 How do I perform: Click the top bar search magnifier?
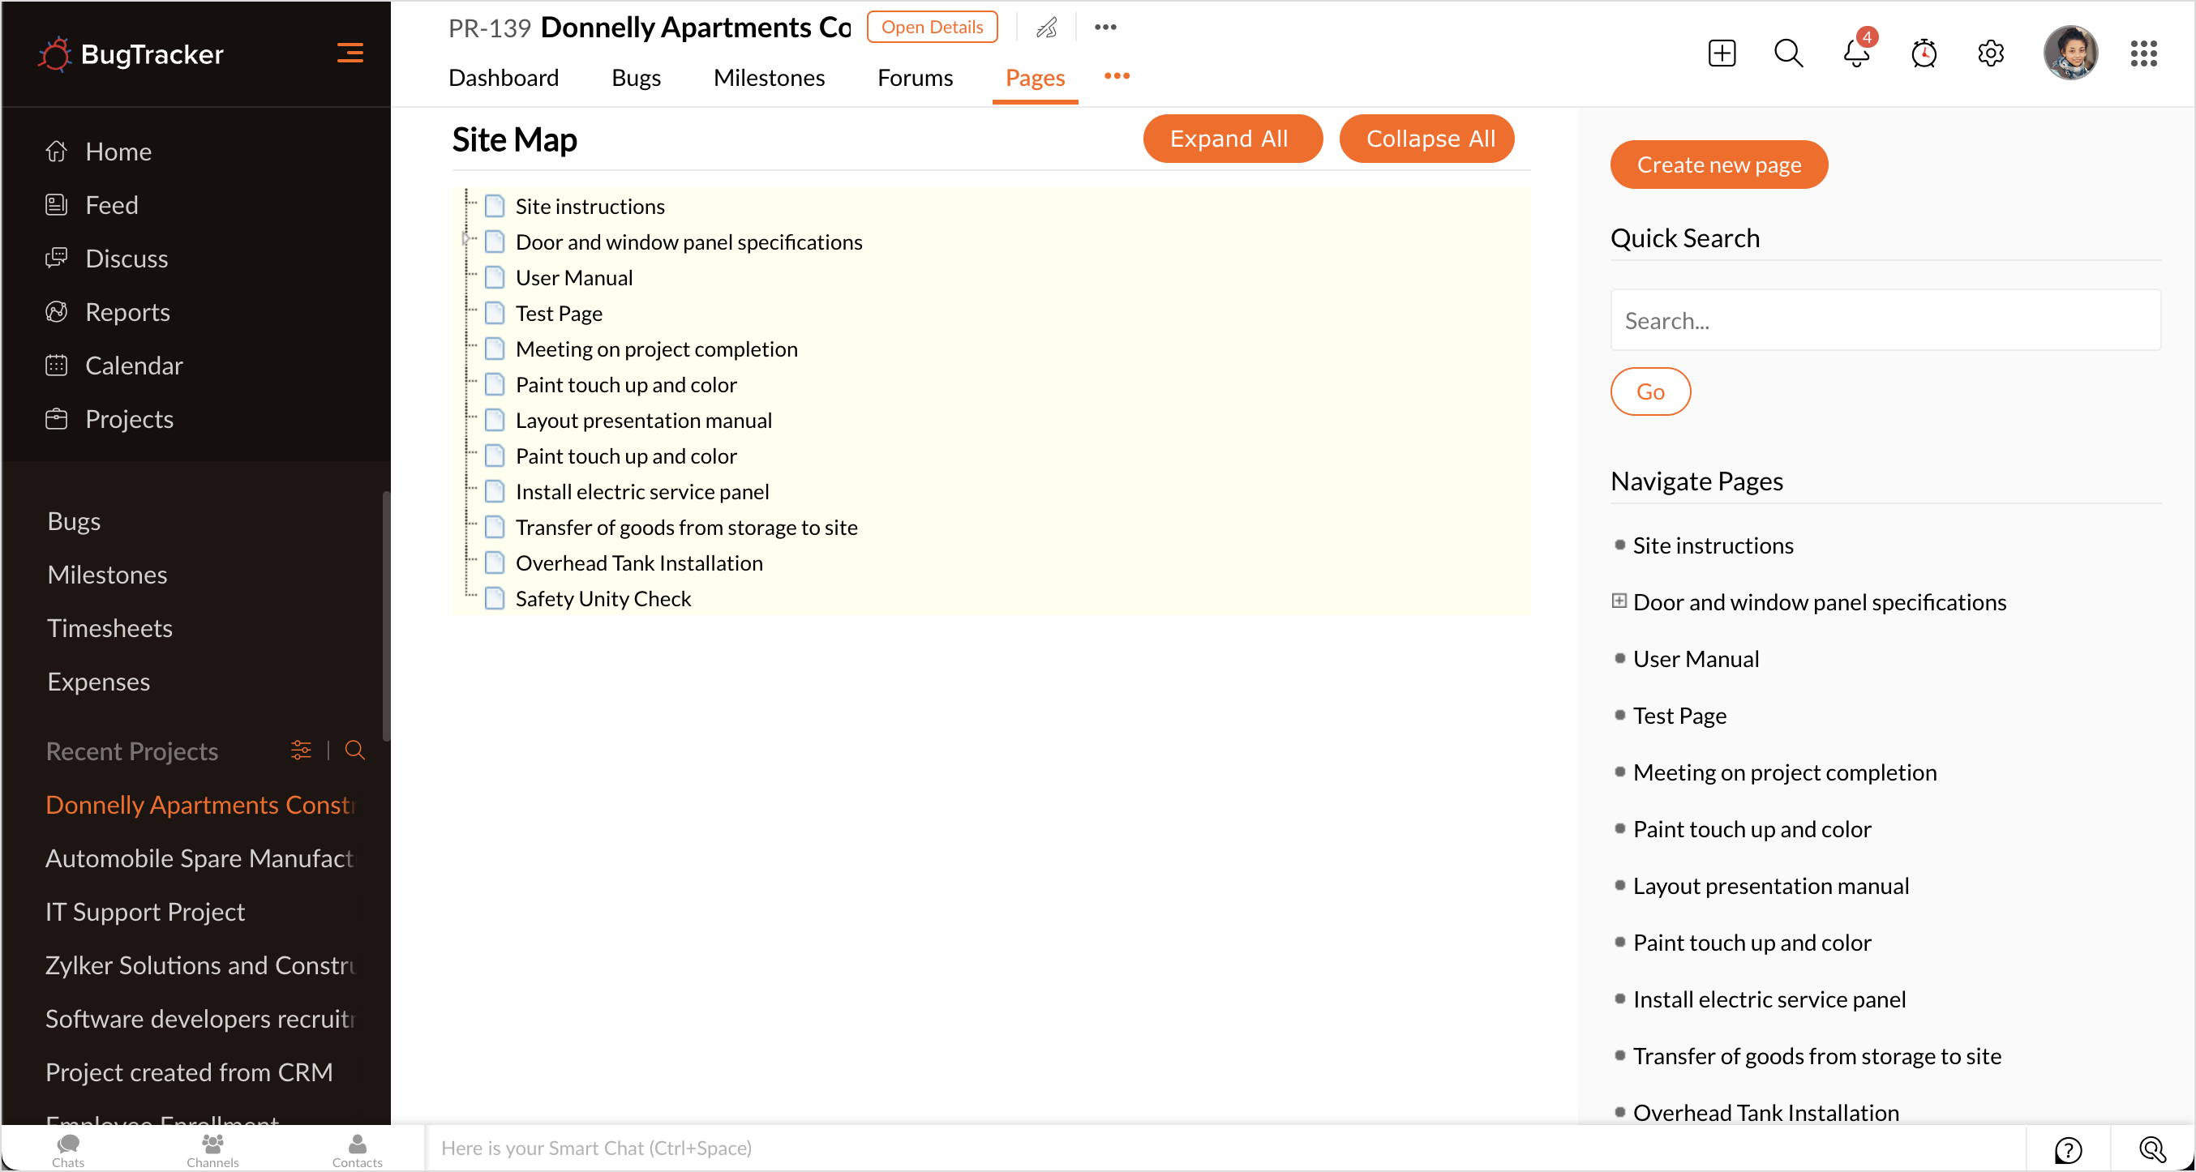1787,53
